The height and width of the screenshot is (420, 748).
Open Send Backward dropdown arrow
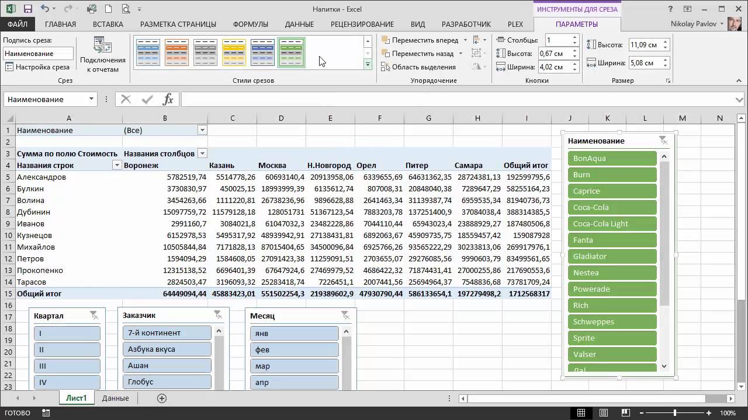point(460,54)
